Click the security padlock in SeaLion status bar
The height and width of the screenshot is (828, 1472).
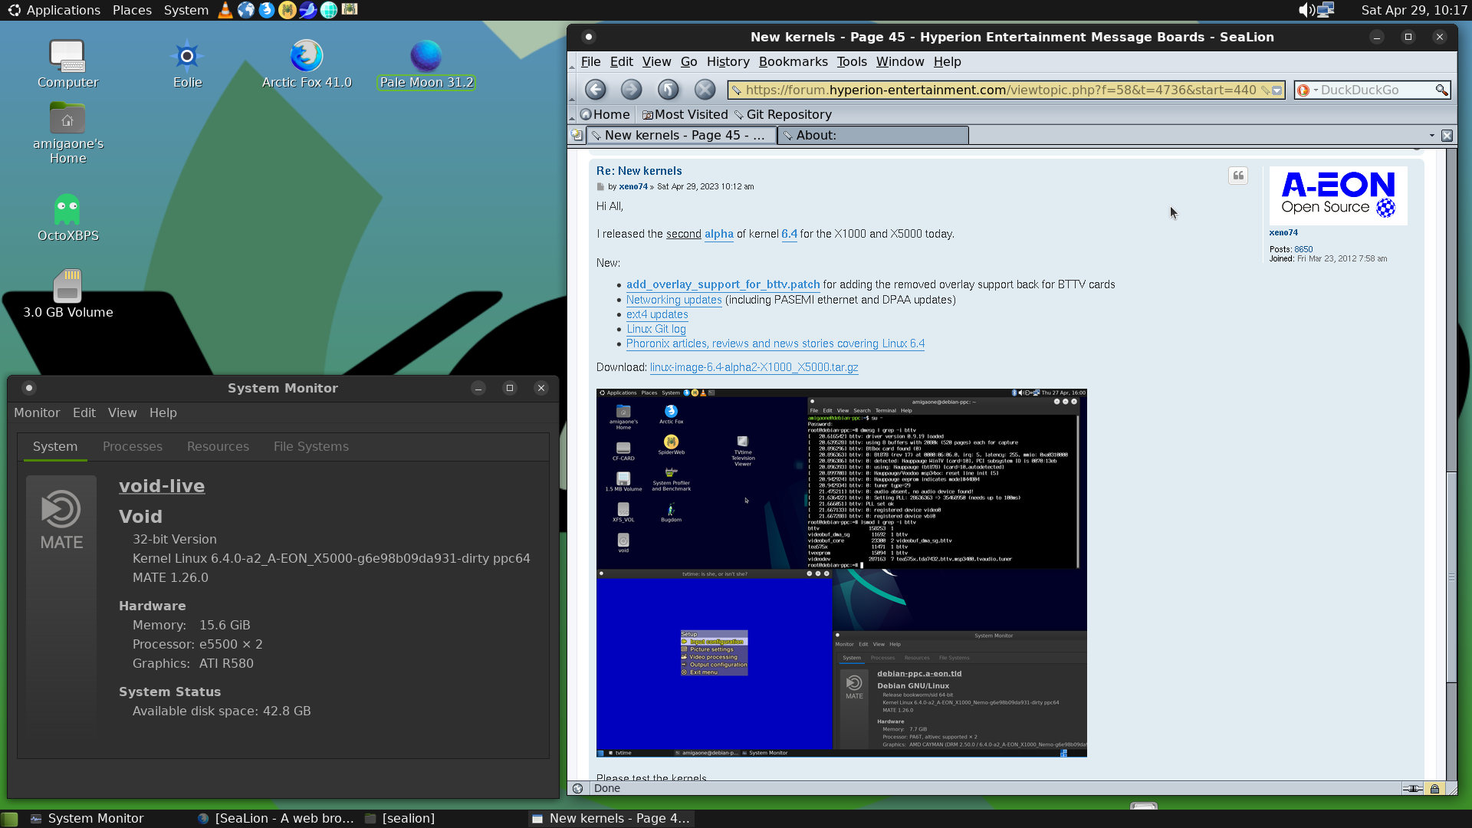coord(1434,788)
